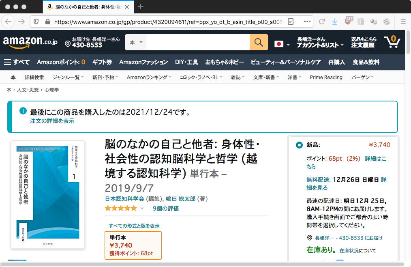Viewport: 411px width, 267px height.
Task: Click 人文・思想 breadcrumb
Action: (x=28, y=90)
